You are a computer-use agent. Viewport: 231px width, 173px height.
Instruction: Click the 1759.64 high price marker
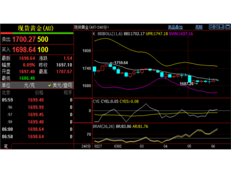pyautogui.click(x=121, y=63)
